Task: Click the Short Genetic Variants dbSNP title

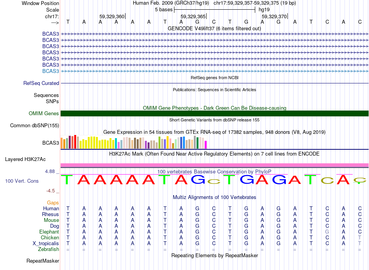Action: pyautogui.click(x=214, y=120)
